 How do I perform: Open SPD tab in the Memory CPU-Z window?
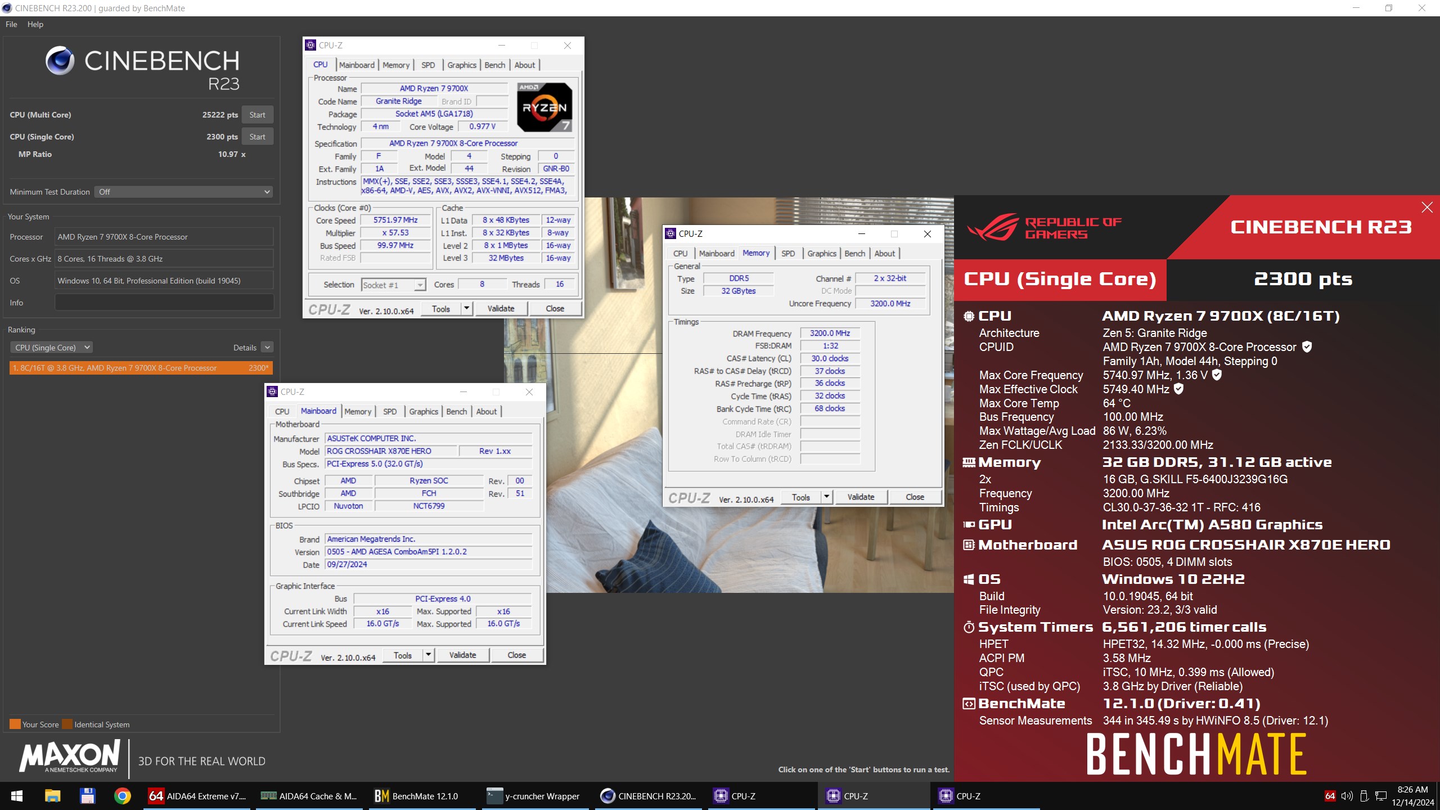point(788,254)
